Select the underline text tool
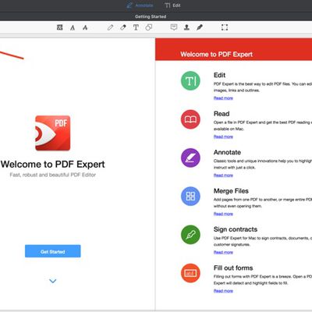The height and width of the screenshot is (312, 312). (73, 27)
